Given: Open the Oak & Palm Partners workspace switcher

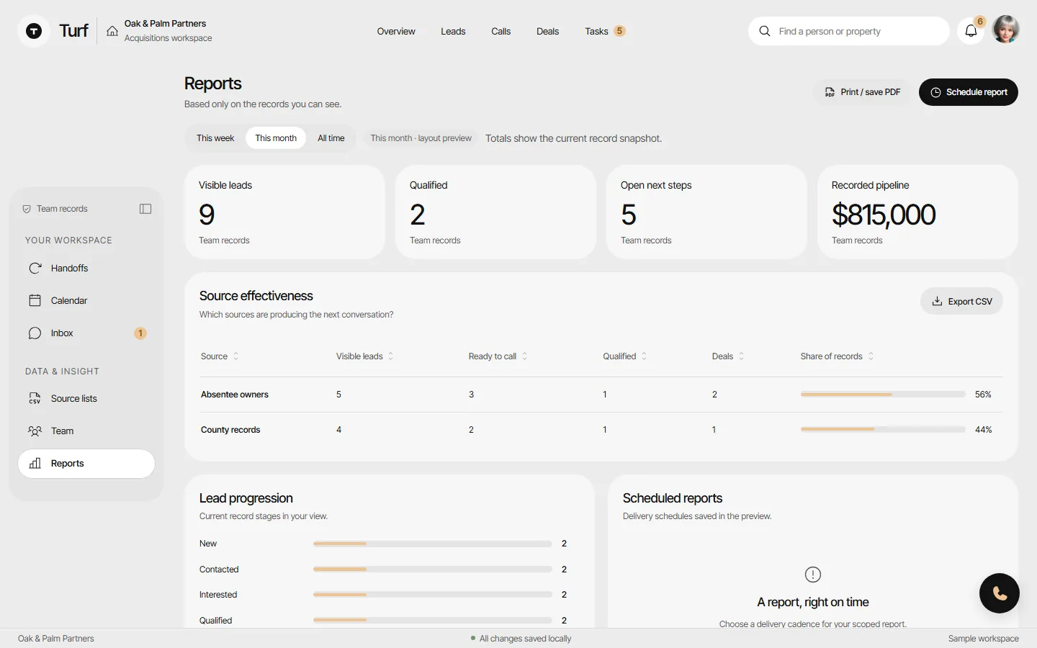Looking at the screenshot, I should coord(159,31).
